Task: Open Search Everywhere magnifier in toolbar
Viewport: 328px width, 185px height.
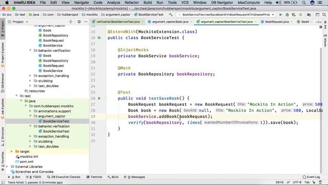Action: [324, 14]
